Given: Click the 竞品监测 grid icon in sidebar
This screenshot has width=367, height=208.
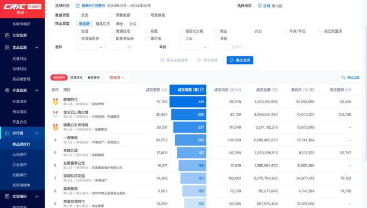Looking at the screenshot, I should pos(7,47).
